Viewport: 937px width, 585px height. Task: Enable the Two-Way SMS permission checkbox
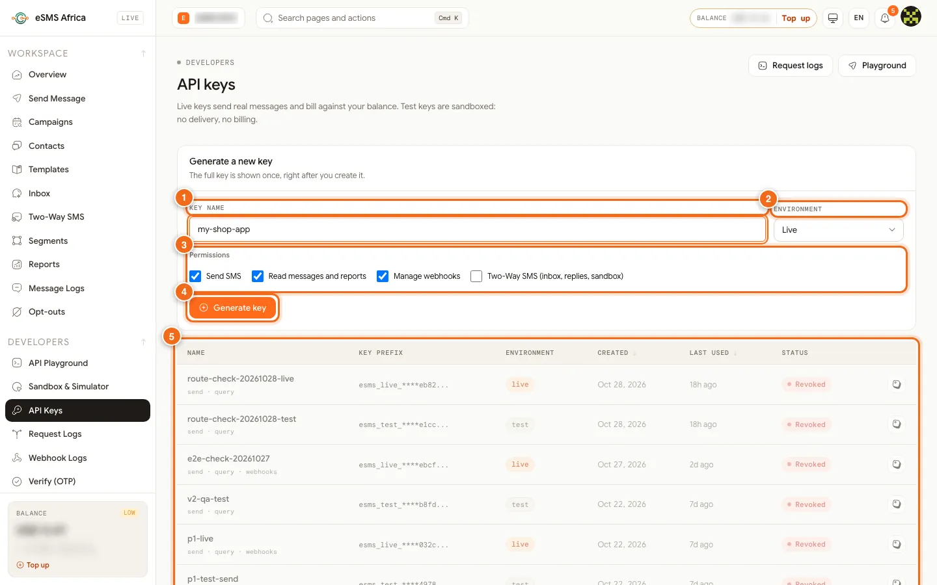pos(476,276)
